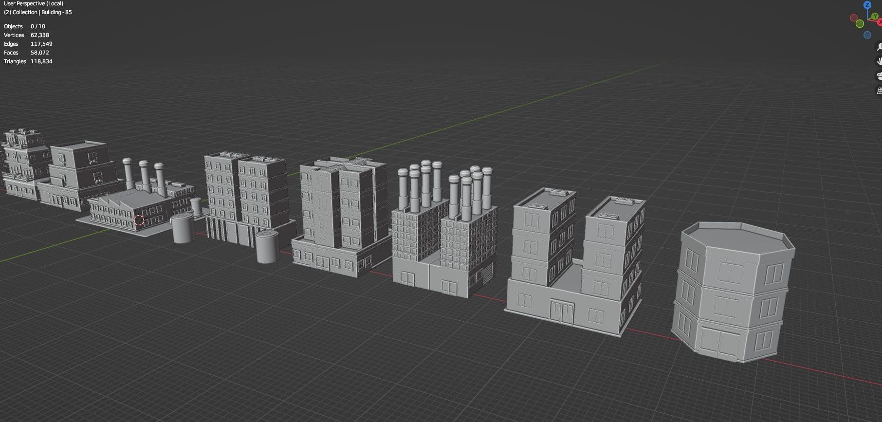Click the '(2) Collection | Building - 85' text
This screenshot has width=882, height=422.
click(38, 12)
